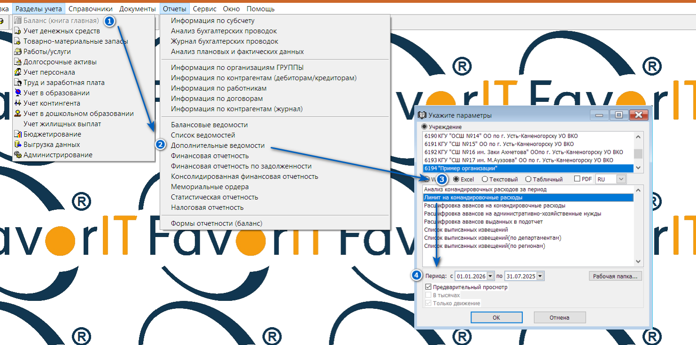
Task: Click the Учет денежных средств icon
Action: (18, 31)
